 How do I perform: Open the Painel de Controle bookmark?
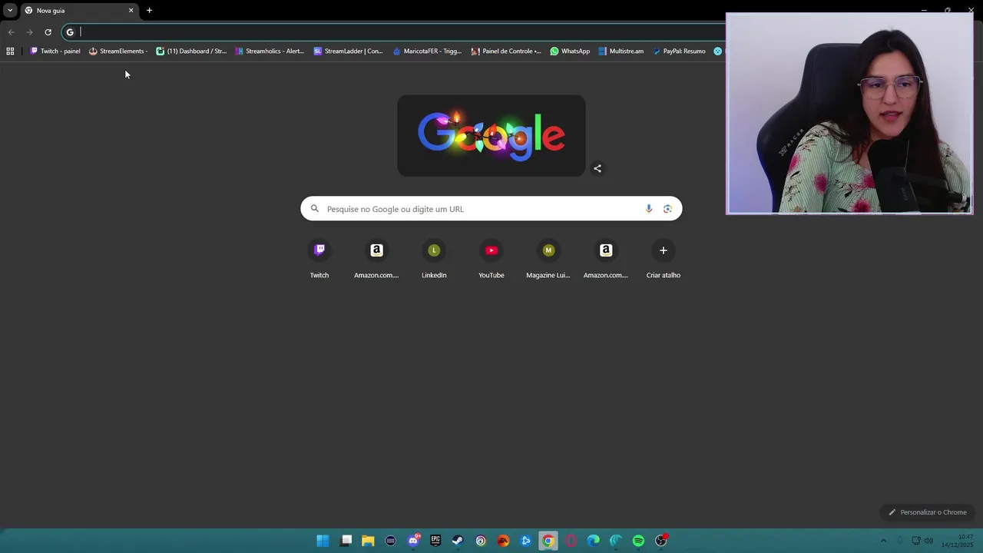tap(506, 51)
